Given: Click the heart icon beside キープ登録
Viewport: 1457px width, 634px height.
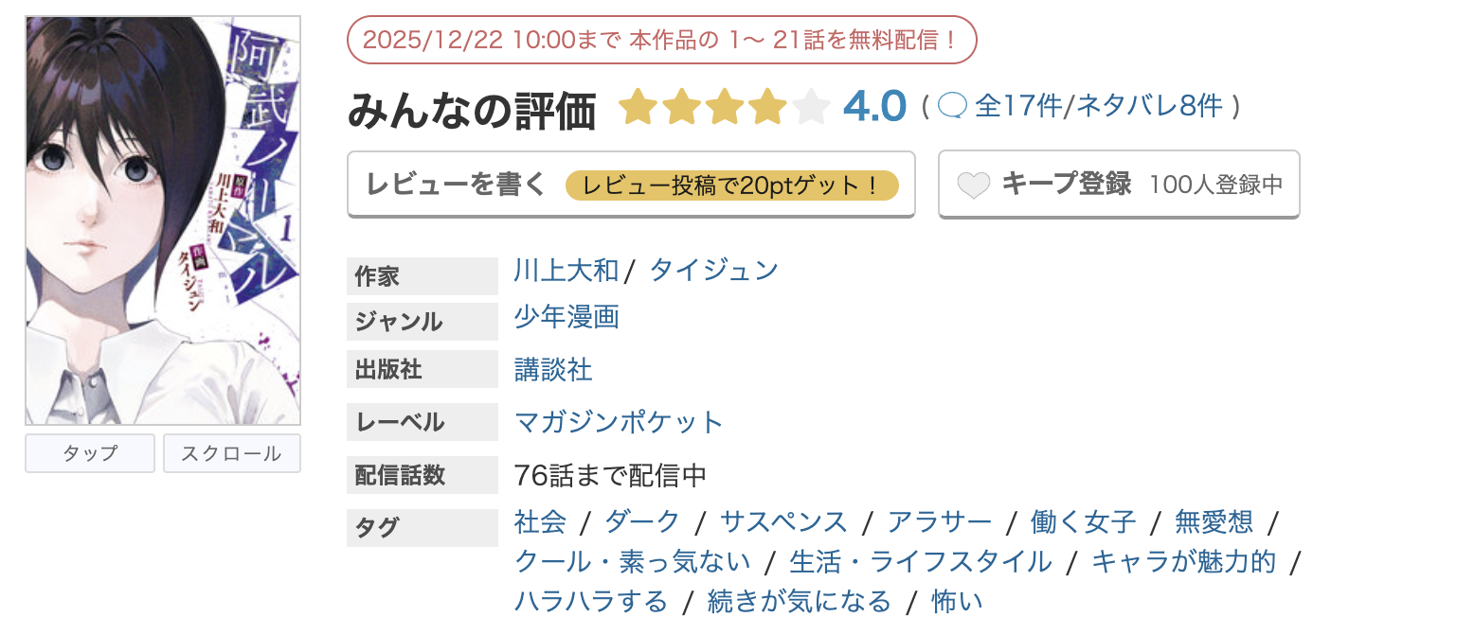Looking at the screenshot, I should pyautogui.click(x=973, y=185).
